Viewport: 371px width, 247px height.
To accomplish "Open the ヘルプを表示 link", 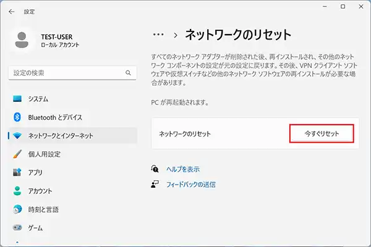I will tap(183, 169).
